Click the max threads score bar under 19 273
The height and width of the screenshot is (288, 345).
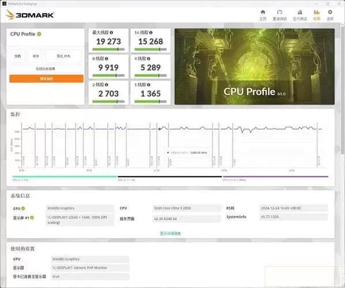(108, 50)
